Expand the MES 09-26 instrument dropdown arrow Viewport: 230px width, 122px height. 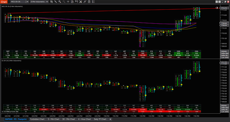point(27,2)
